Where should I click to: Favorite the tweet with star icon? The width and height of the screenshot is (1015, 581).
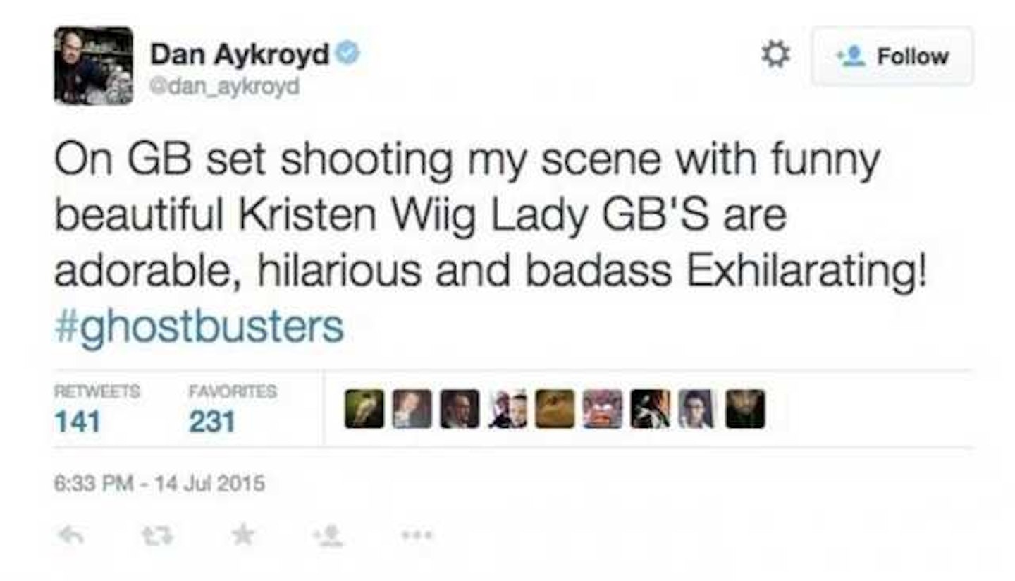[x=242, y=535]
